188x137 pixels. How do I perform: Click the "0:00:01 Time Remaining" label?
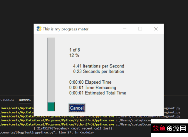pyautogui.click(x=93, y=88)
